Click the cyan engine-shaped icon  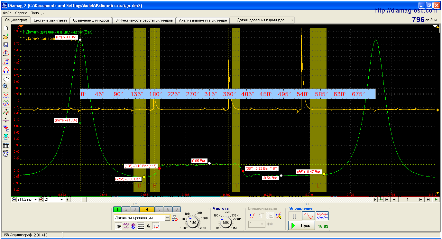(5, 137)
